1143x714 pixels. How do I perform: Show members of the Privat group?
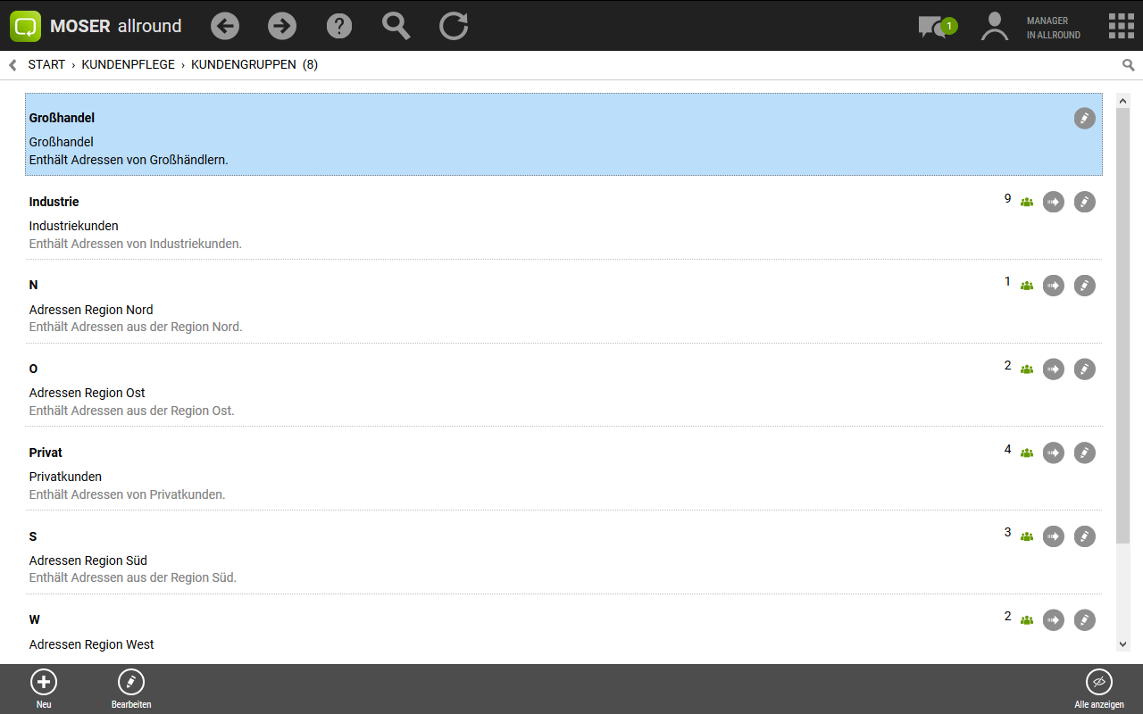(1027, 453)
